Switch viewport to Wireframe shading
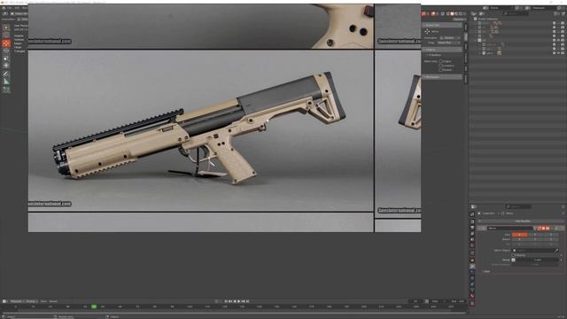The width and height of the screenshot is (567, 319). [448, 14]
